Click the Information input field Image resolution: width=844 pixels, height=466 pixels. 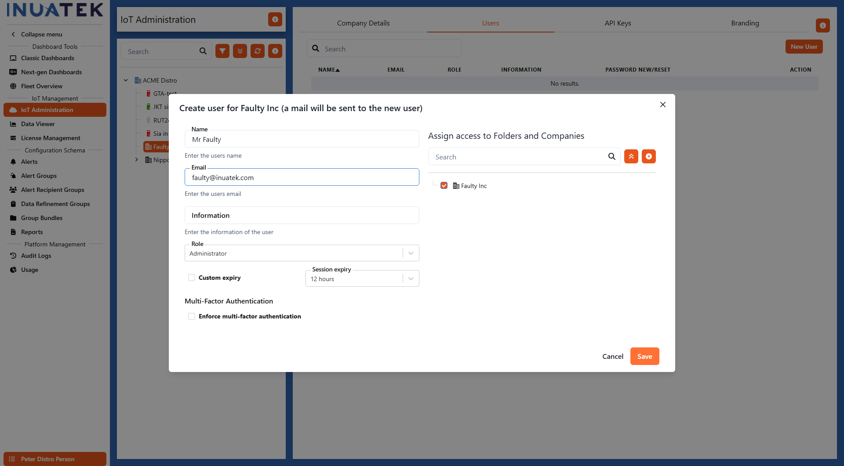(302, 215)
